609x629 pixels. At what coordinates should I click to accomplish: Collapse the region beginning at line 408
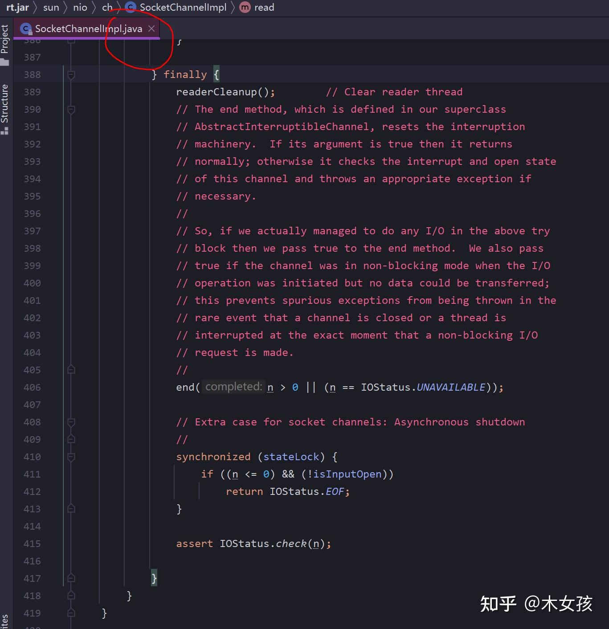click(71, 422)
